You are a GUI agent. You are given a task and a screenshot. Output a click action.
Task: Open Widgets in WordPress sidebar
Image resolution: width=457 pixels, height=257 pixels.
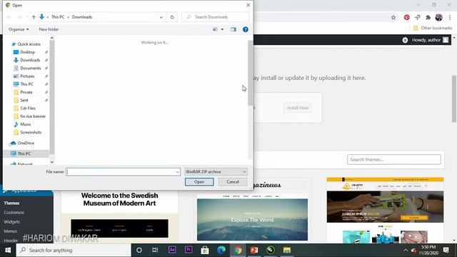pos(12,222)
